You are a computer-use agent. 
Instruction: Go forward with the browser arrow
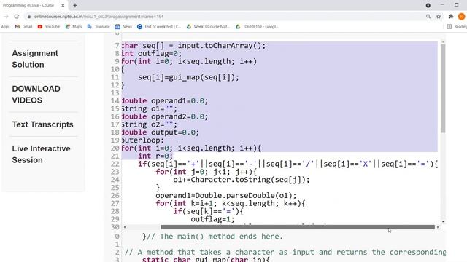tap(6, 17)
